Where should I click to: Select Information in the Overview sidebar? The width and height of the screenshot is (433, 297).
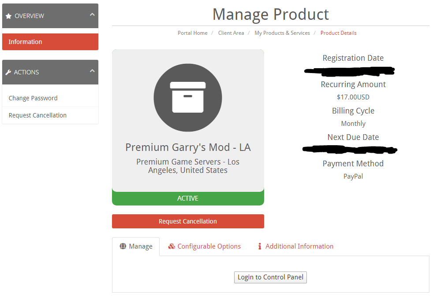(x=25, y=42)
